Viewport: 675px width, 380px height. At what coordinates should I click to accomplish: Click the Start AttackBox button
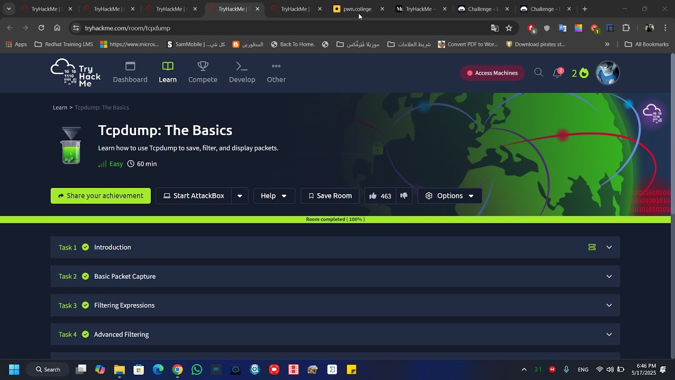[194, 196]
